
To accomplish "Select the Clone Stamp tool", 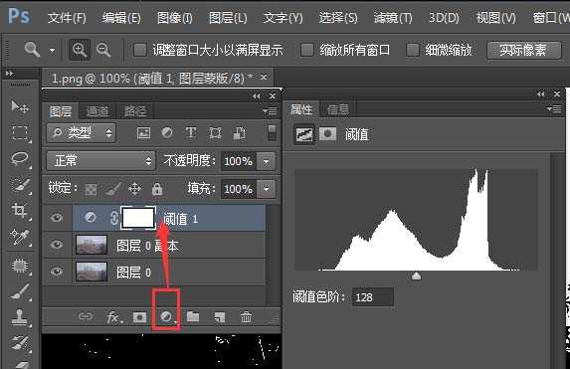I will [x=20, y=317].
